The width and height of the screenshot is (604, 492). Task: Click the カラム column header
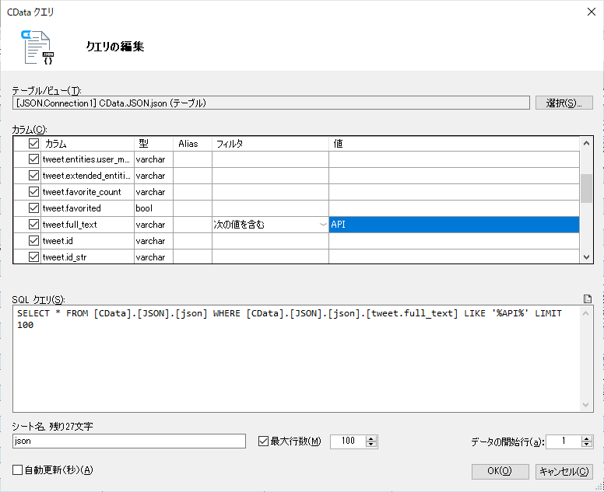[87, 144]
